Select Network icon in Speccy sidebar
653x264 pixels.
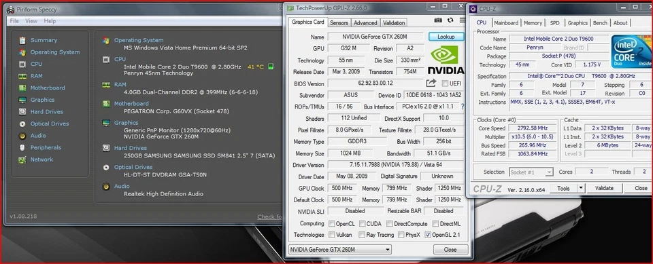tap(22, 159)
